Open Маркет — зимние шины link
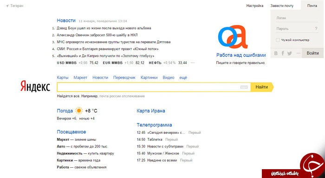 point(77,139)
